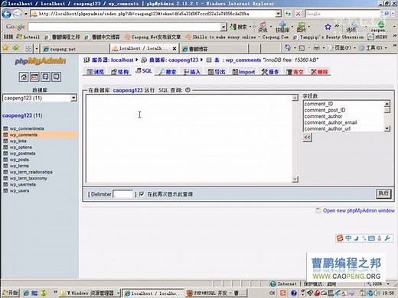Click the Empty table tab

click(x=295, y=72)
